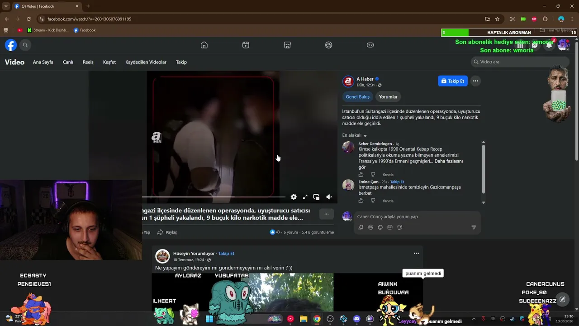
Task: Send the comment with the arrow icon
Action: tap(474, 227)
